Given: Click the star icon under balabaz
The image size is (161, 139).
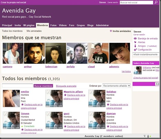Looking at the screenshot, I should [108, 105].
